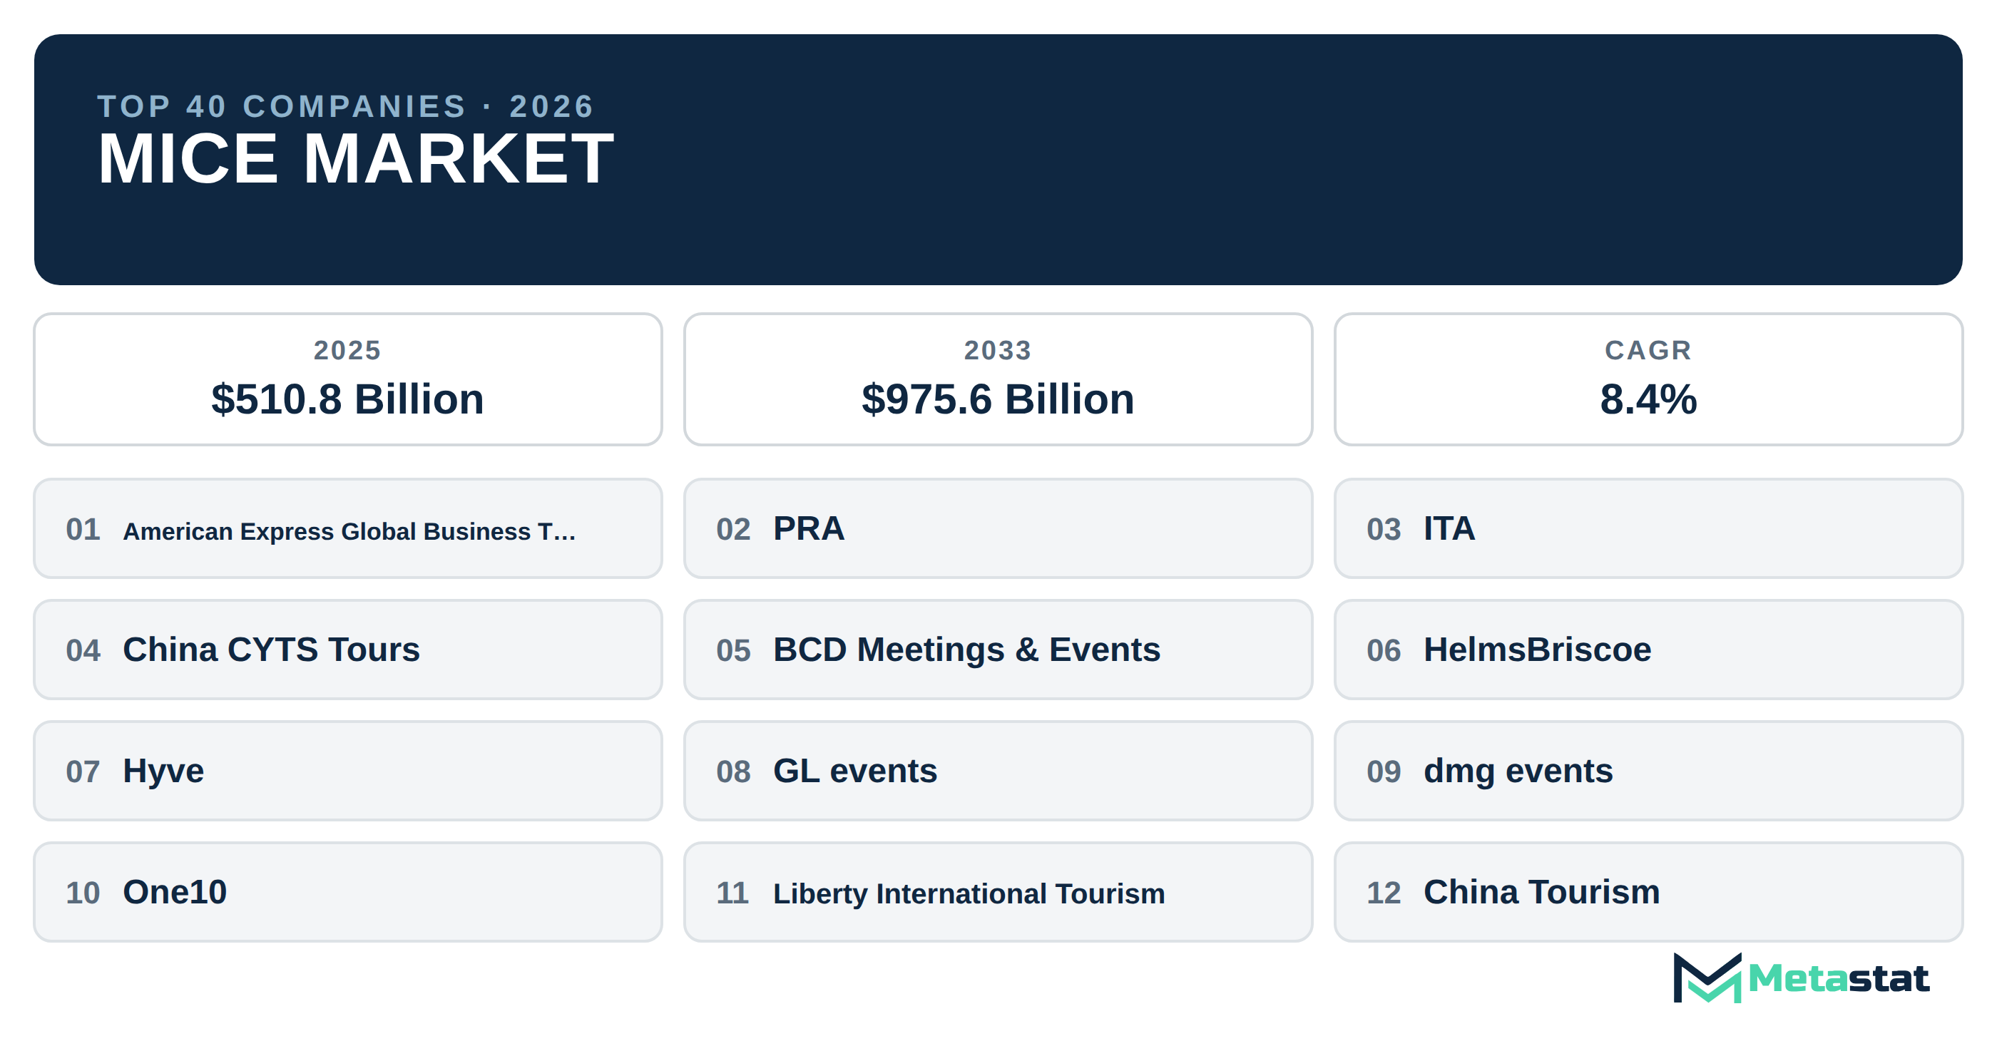The image size is (1997, 1041).
Task: Select the dmg events card
Action: 1648,771
